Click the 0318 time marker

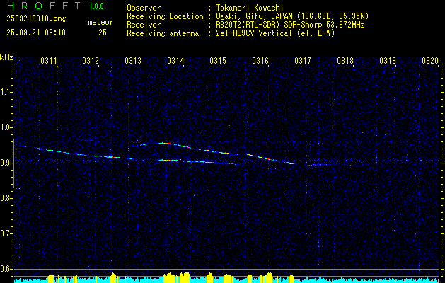coord(345,61)
